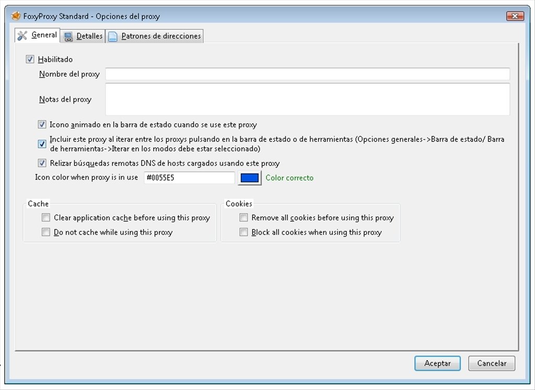Viewport: 535px width, 390px height.
Task: Focus the Nombre del proxy text field
Action: coord(307,74)
